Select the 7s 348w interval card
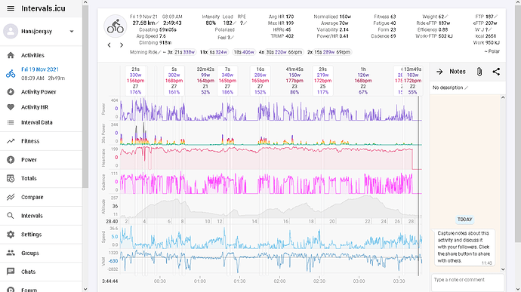Image resolution: width=521 pixels, height=292 pixels. click(227, 81)
